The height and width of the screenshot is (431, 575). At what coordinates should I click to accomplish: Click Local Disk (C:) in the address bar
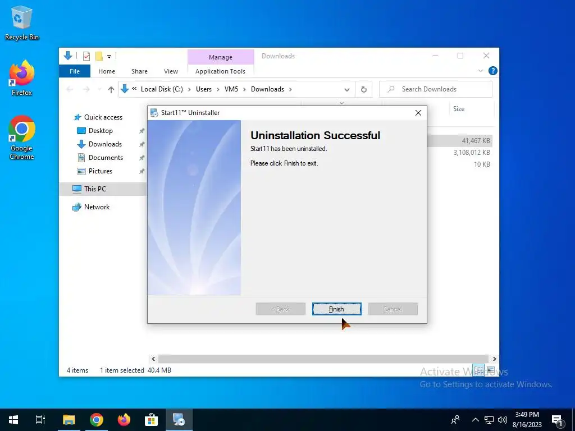click(162, 89)
